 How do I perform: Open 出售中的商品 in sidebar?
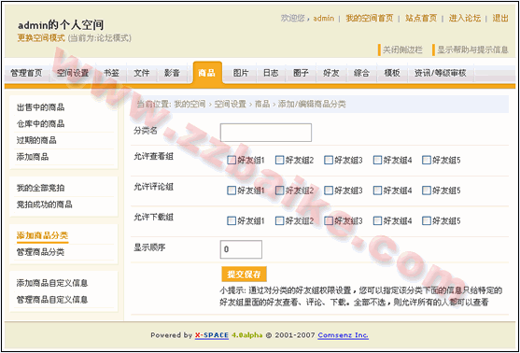pos(40,107)
